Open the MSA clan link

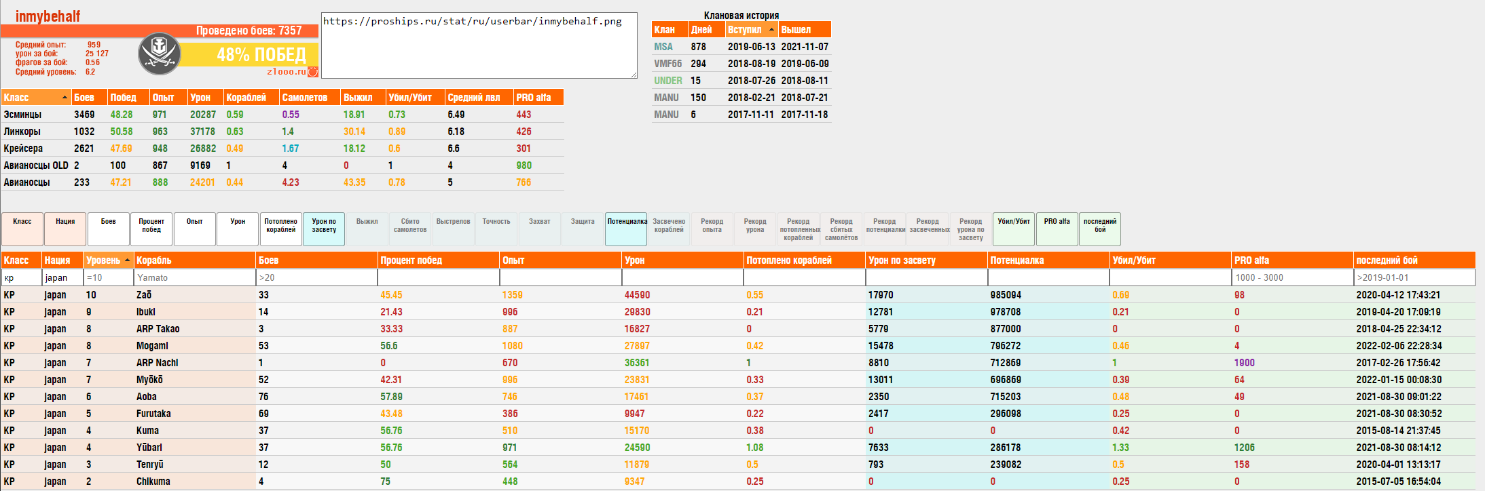coord(663,47)
